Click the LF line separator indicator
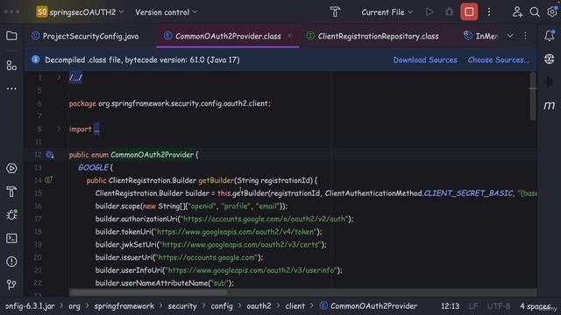The image size is (561, 315). coord(473,306)
